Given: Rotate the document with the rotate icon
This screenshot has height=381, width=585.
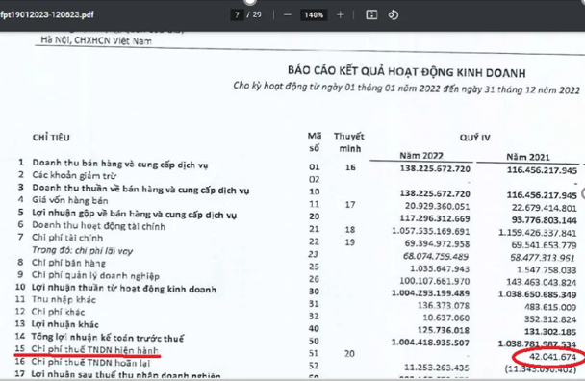Looking at the screenshot, I should (x=394, y=15).
